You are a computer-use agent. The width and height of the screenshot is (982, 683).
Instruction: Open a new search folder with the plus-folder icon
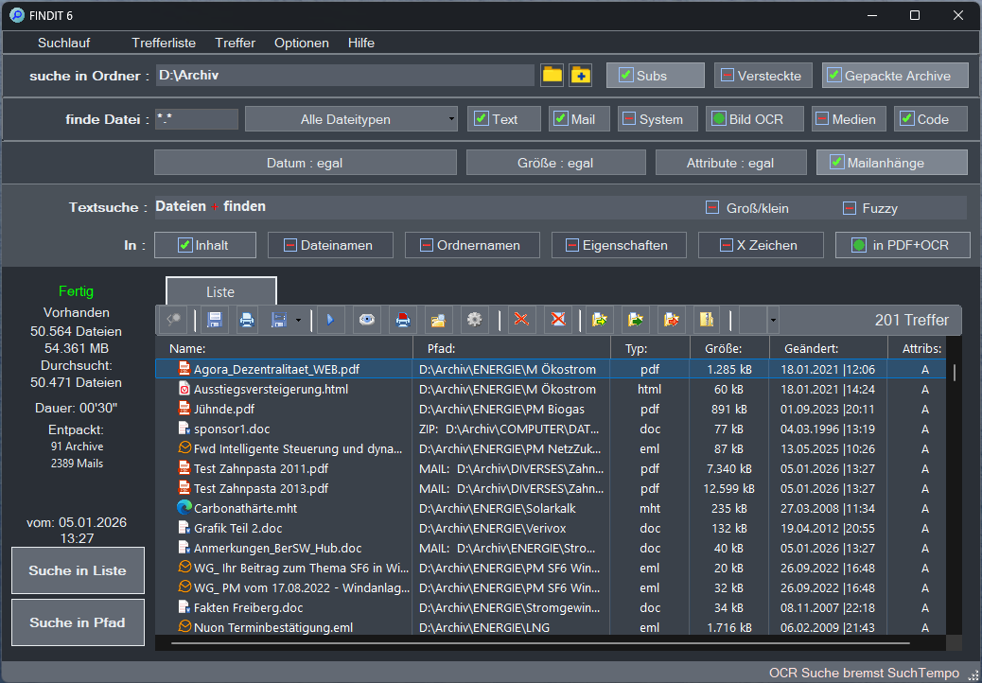click(581, 75)
